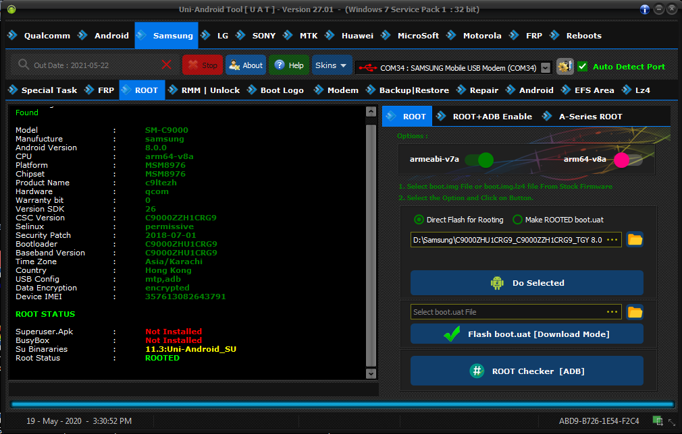Click the green checkmark icon on Flash button

(452, 334)
